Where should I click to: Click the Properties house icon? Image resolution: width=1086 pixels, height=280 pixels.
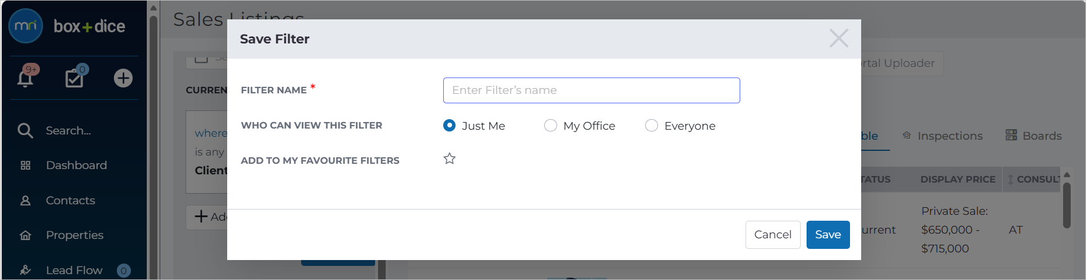(25, 235)
